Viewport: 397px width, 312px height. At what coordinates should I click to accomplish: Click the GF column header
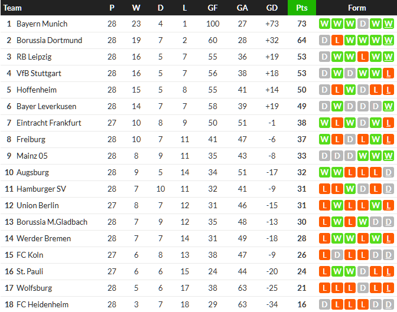tap(213, 8)
